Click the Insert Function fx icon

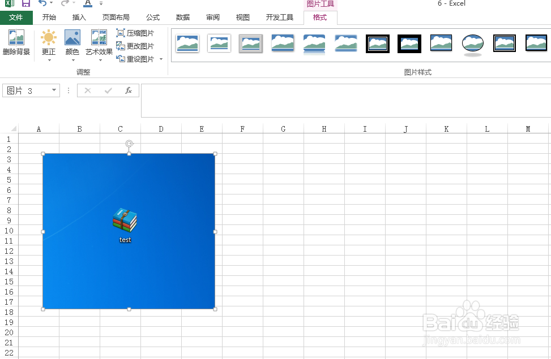(x=129, y=90)
